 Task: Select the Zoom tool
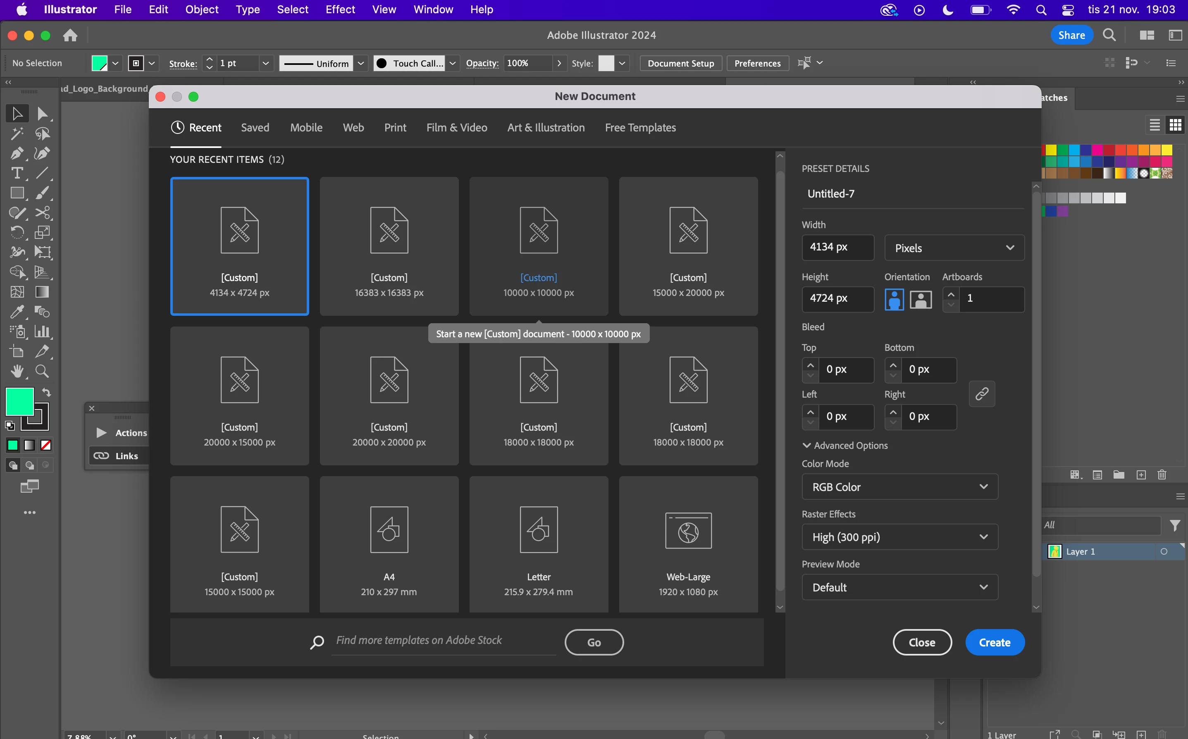click(x=42, y=371)
